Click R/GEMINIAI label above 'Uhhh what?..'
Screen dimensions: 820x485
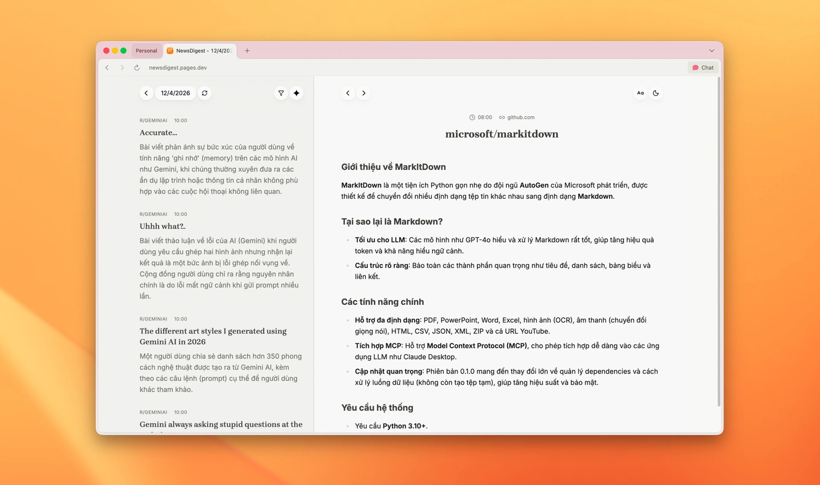tap(154, 214)
